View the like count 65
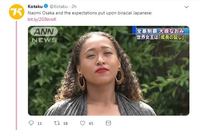200x130 pixels. [x=91, y=123]
